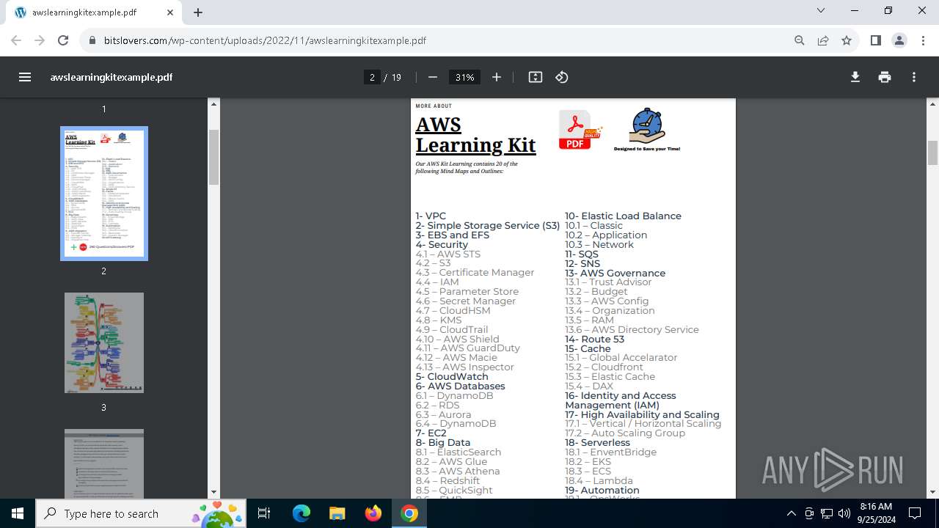The image size is (939, 528).
Task: Select the page 2 thumbnail
Action: (104, 194)
